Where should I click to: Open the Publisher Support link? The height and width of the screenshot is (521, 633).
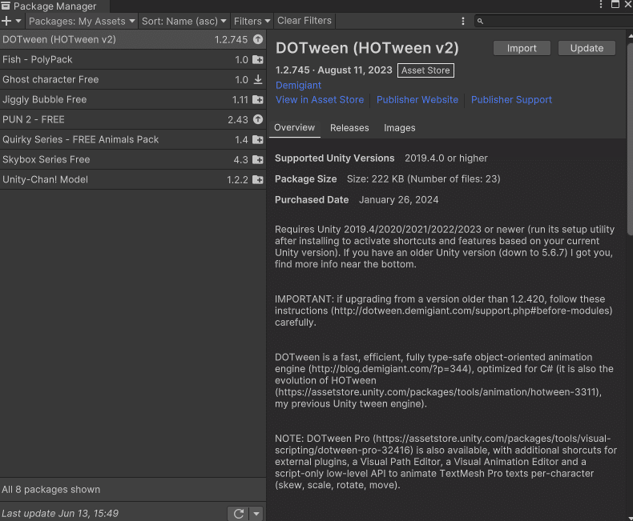[x=511, y=99]
